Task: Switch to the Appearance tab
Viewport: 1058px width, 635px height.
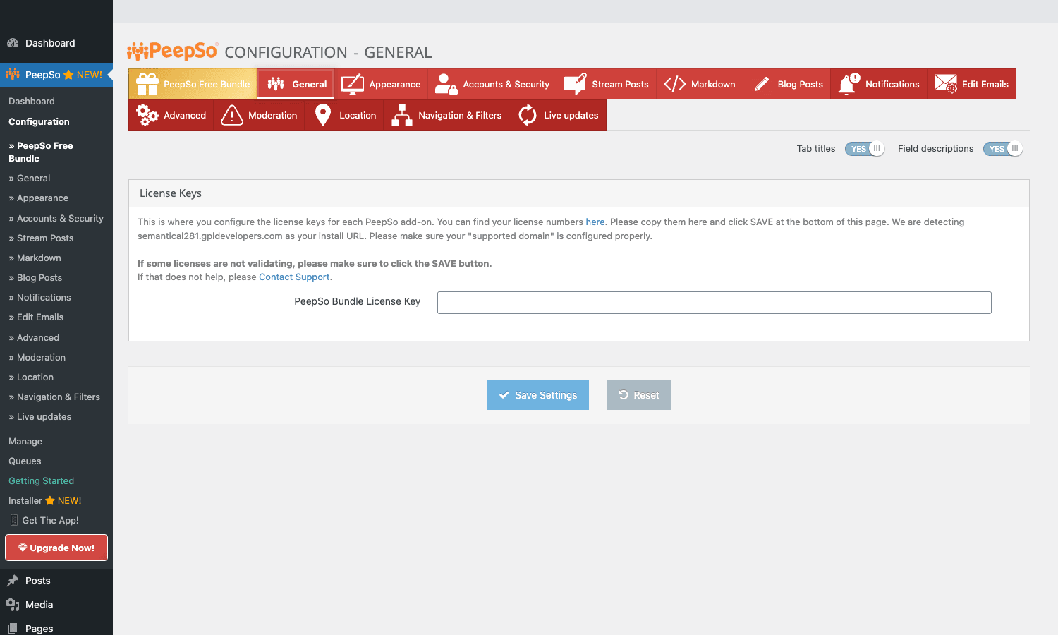Action: point(381,84)
